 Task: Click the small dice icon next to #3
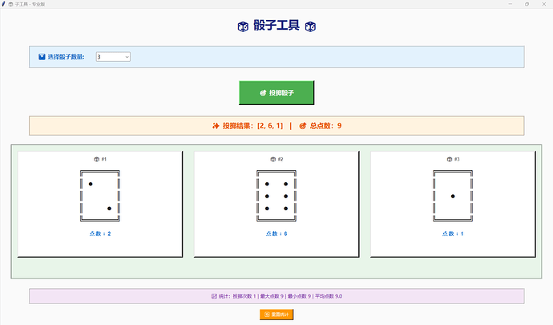pos(449,160)
